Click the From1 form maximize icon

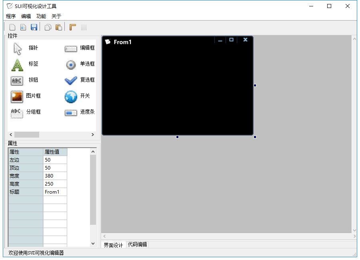click(x=231, y=40)
